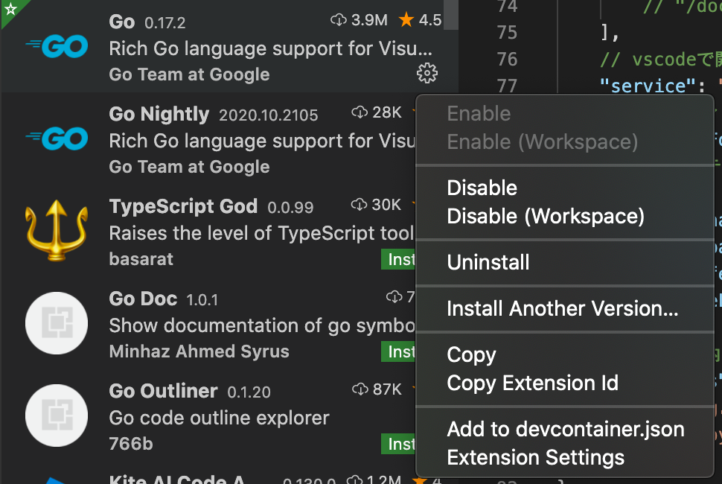Click the // vscode comment in editor
722x484 pixels.
point(661,60)
